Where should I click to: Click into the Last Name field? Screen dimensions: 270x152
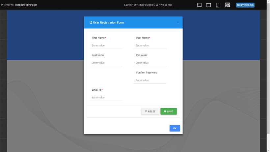pos(106,63)
